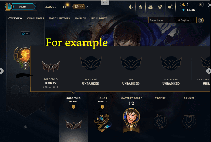Click the question mark under Solo/Duo
This screenshot has height=142, width=211.
tap(73, 107)
